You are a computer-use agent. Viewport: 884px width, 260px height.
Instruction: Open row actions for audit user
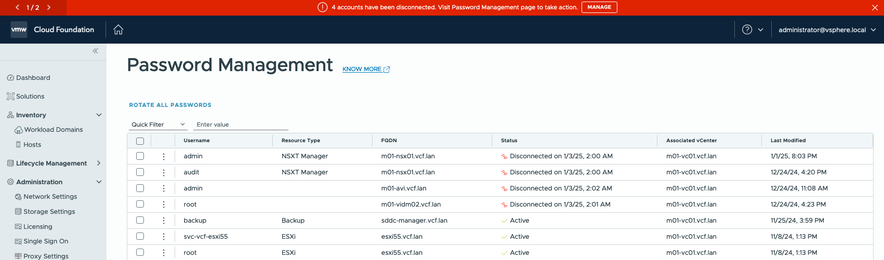point(164,172)
